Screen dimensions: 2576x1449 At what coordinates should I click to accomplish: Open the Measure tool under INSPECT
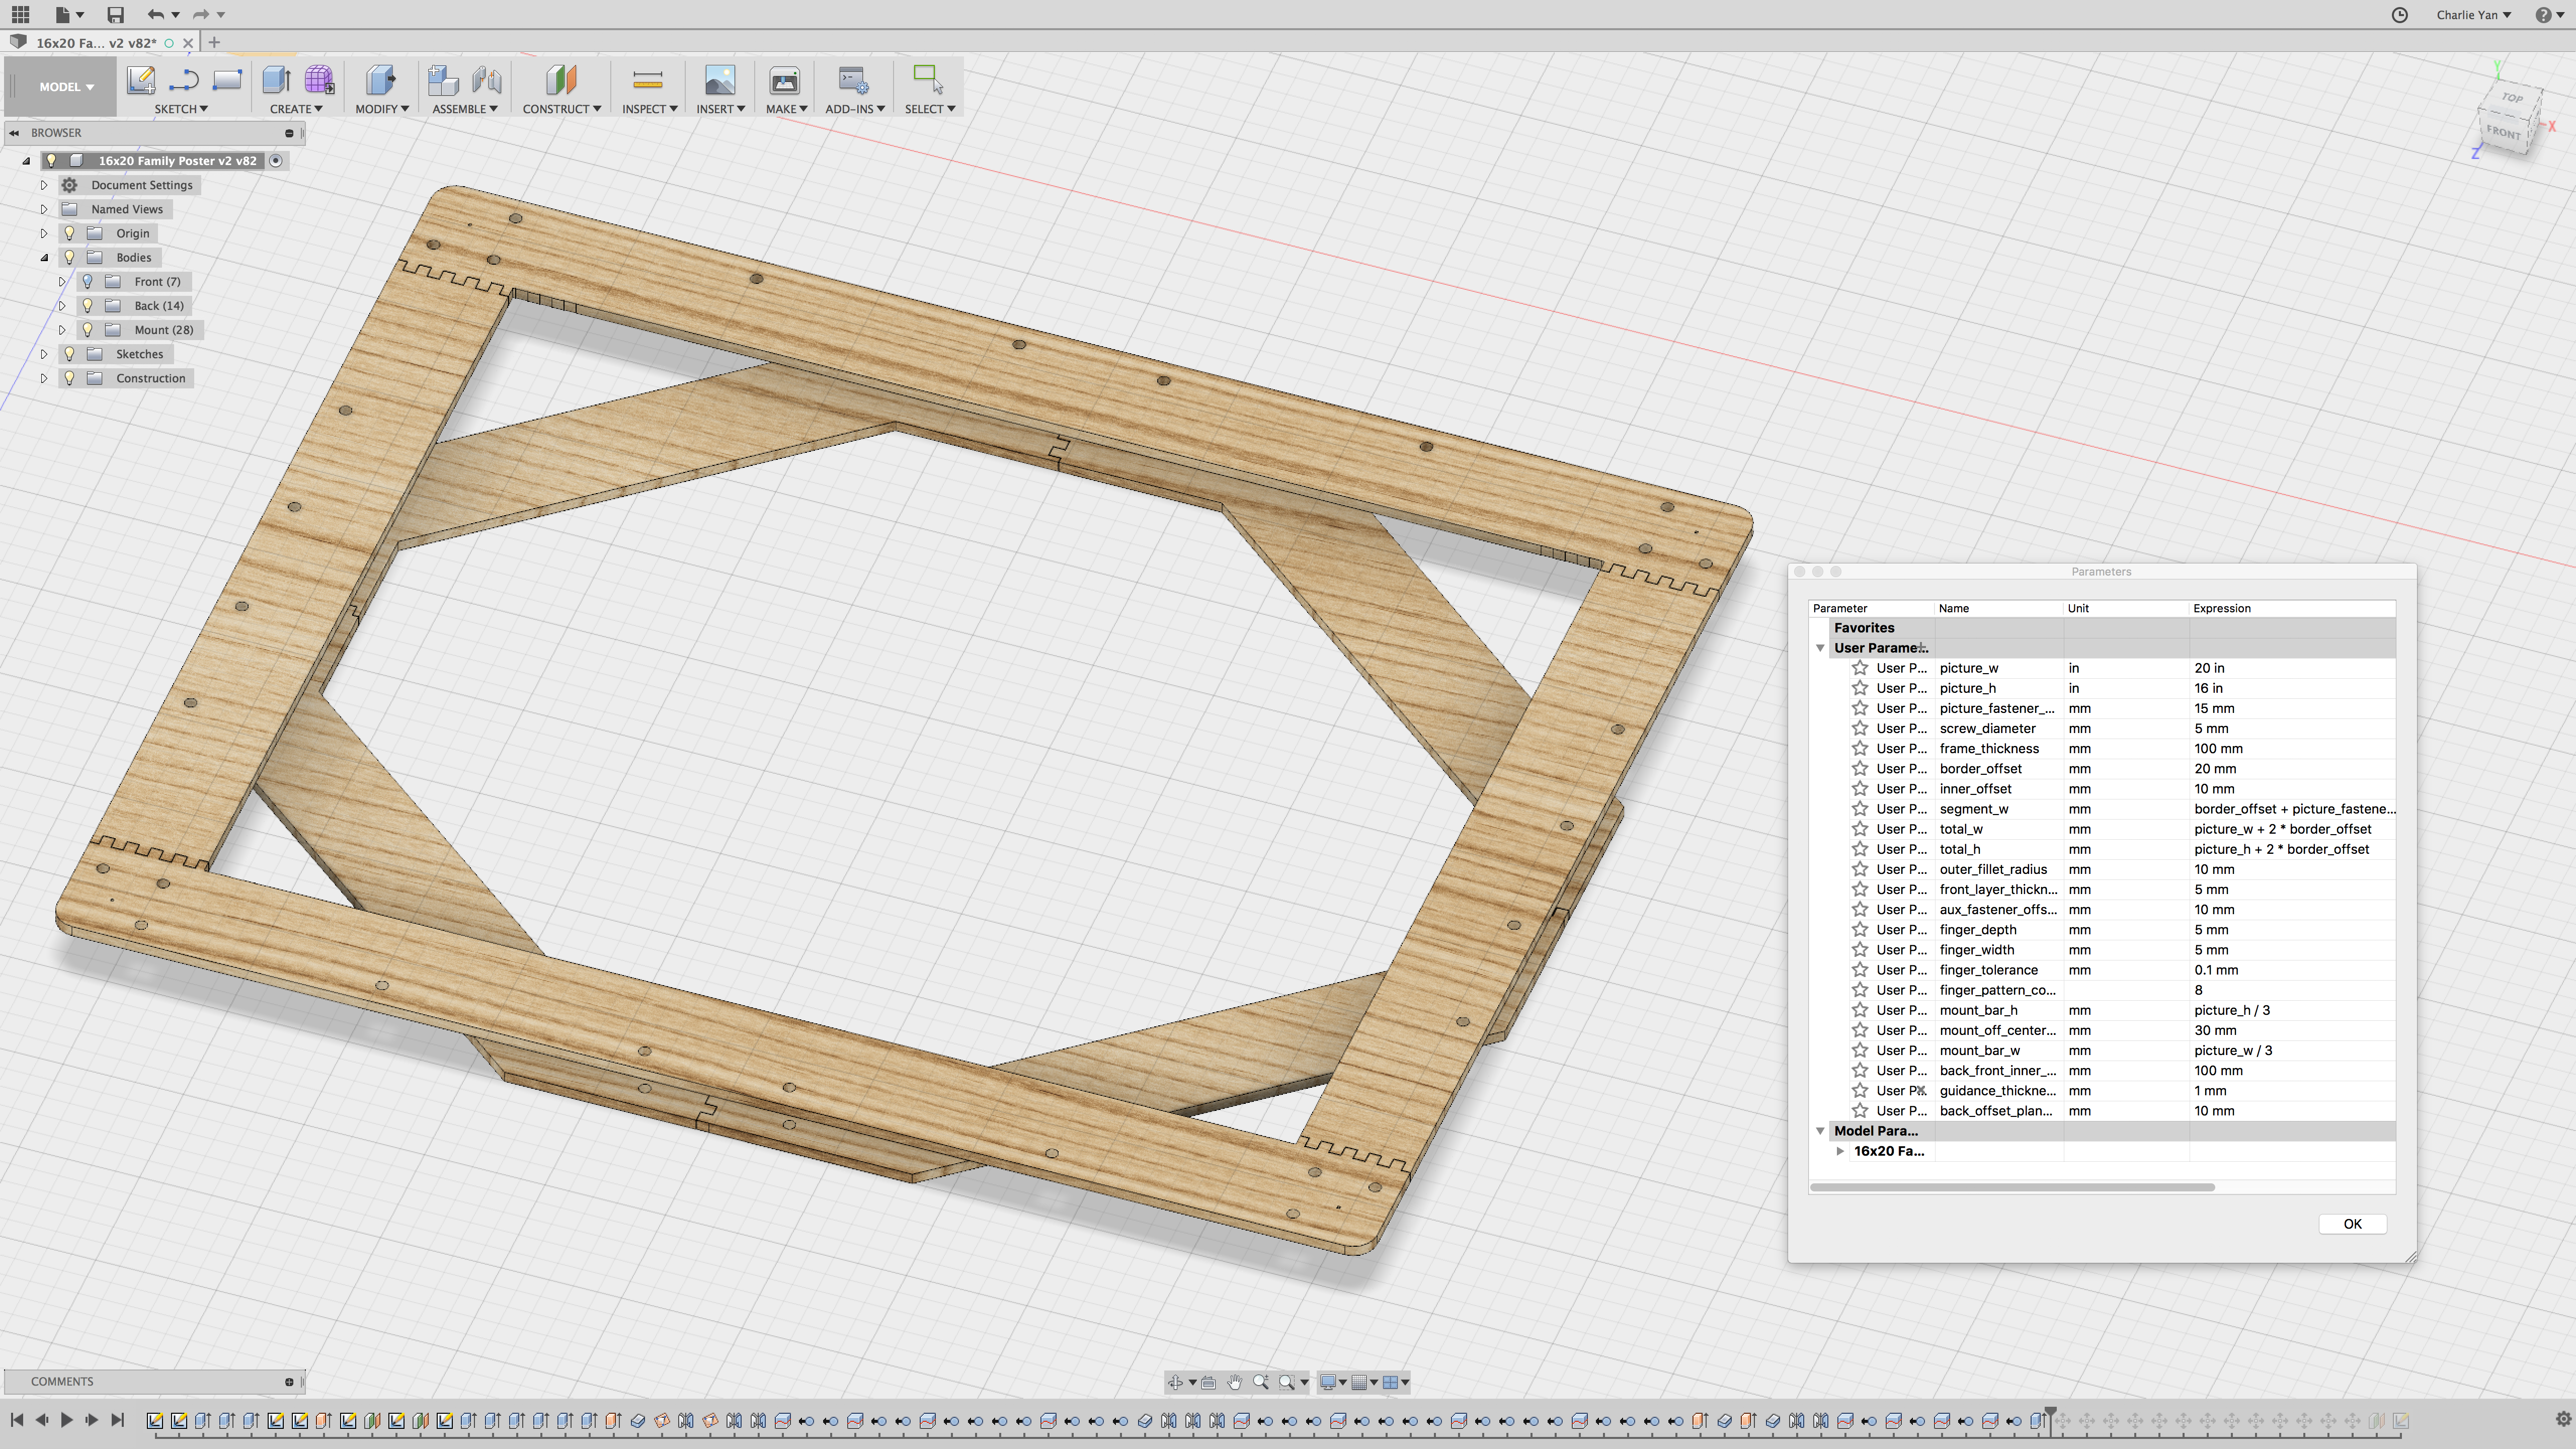[647, 80]
